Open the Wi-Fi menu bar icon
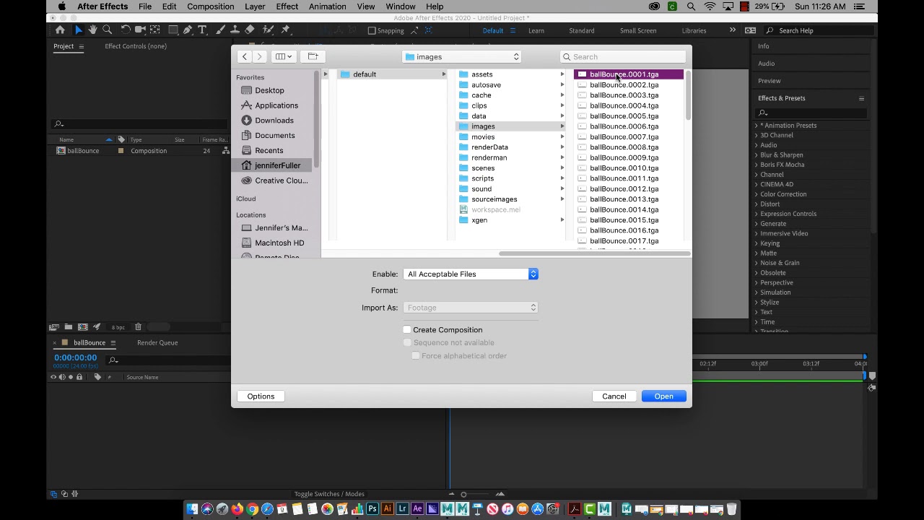The height and width of the screenshot is (520, 924). (x=710, y=6)
